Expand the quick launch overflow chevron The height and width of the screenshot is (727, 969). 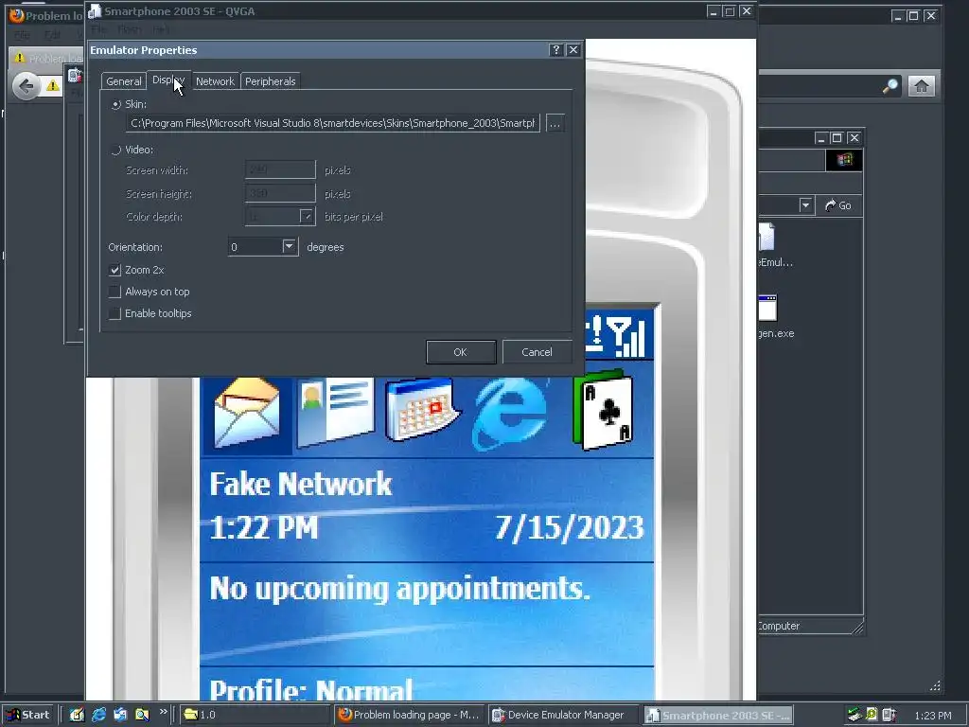click(163, 712)
